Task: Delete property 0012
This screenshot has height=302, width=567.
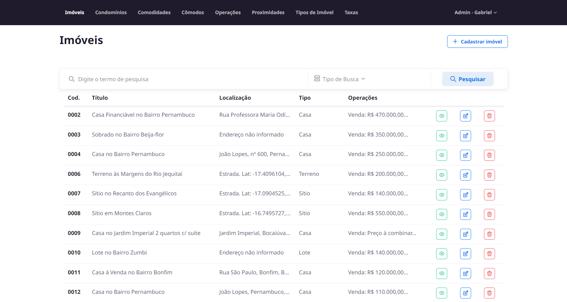Action: tap(489, 293)
